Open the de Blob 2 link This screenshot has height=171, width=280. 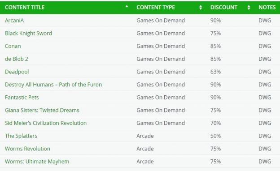[17, 59]
